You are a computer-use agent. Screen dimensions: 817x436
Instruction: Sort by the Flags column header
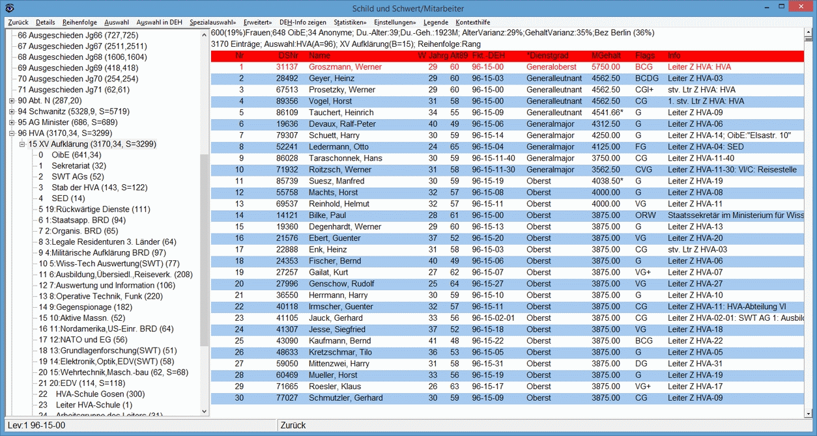point(645,56)
